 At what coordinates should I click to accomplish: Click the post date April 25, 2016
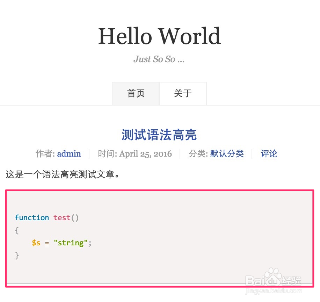(145, 154)
